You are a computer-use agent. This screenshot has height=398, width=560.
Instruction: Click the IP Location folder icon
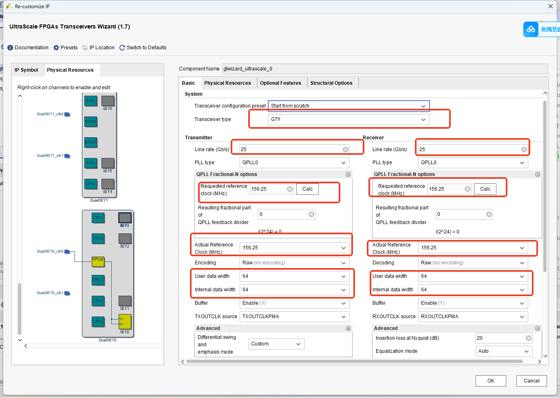pyautogui.click(x=85, y=48)
